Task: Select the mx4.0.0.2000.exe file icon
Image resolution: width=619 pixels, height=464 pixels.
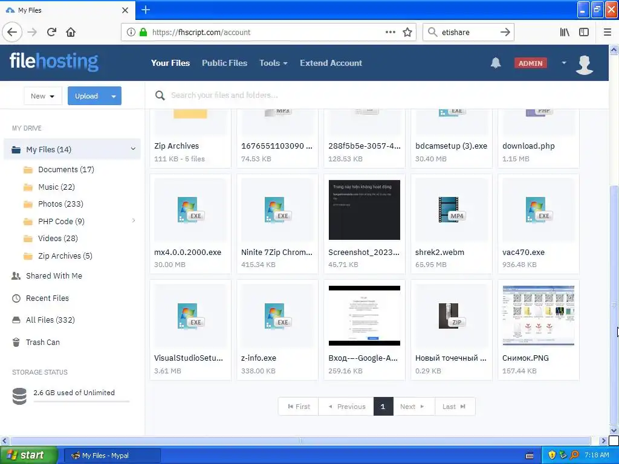Action: [x=190, y=210]
